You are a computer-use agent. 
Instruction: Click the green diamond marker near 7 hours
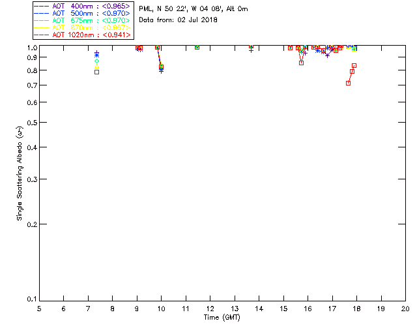click(x=97, y=61)
